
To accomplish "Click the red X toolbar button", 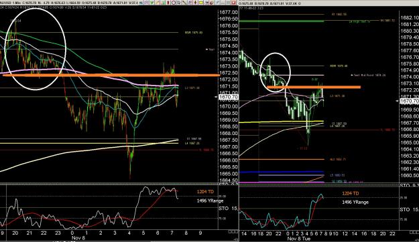I will coord(233,3).
